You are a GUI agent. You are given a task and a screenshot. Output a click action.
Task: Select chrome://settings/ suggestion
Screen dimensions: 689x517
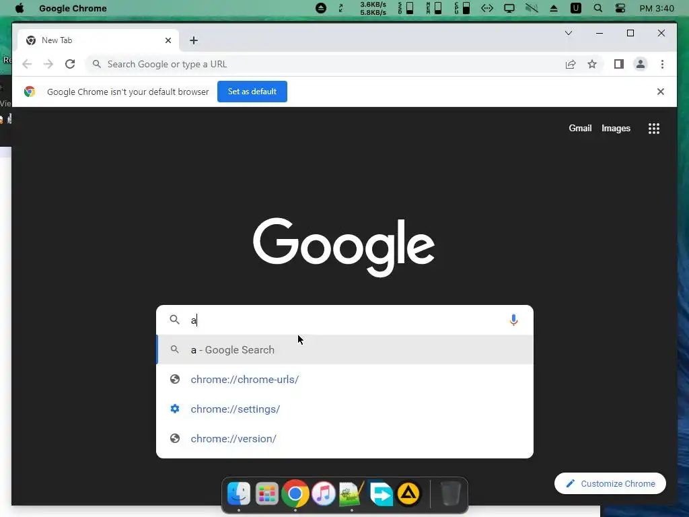(345, 409)
